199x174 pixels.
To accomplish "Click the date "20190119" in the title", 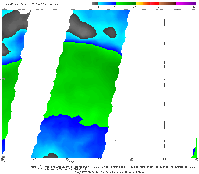I will point(39,5).
